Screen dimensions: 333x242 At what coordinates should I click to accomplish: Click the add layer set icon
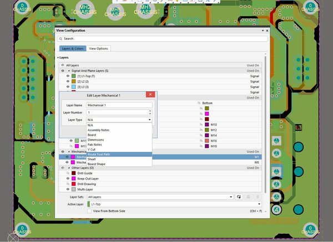(x=239, y=197)
